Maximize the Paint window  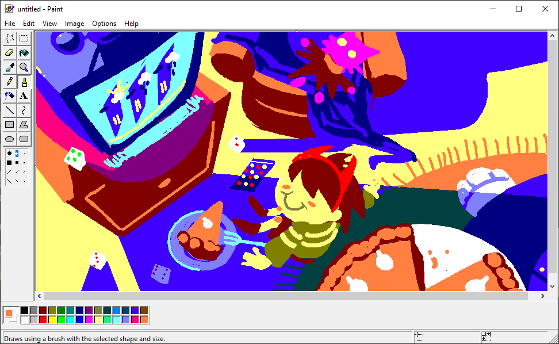pos(519,9)
